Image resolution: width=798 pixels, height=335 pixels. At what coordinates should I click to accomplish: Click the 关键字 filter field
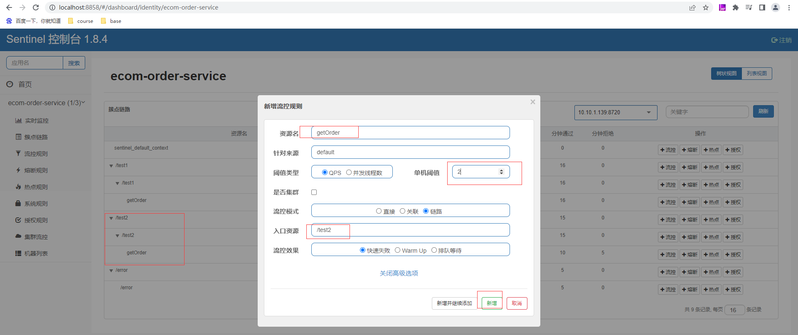707,112
